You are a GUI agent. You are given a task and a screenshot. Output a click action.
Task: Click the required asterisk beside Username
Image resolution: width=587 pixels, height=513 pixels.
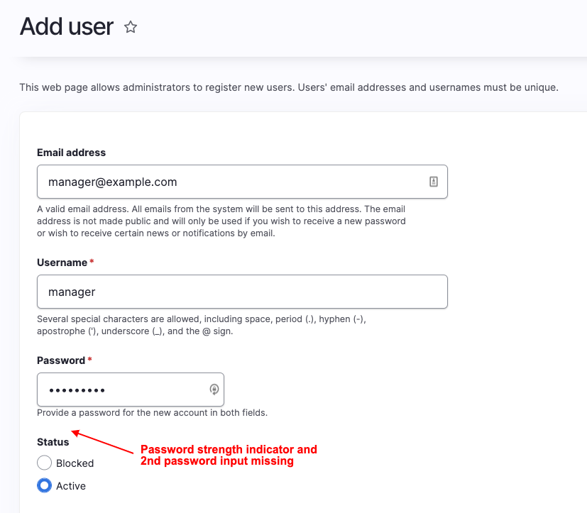(x=92, y=262)
